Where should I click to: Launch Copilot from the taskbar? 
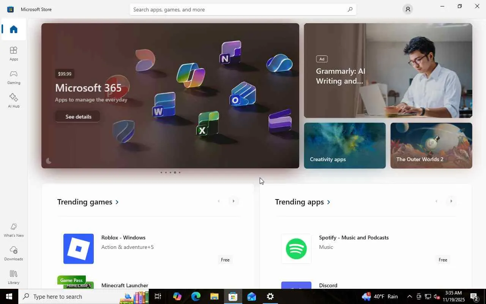click(x=177, y=296)
